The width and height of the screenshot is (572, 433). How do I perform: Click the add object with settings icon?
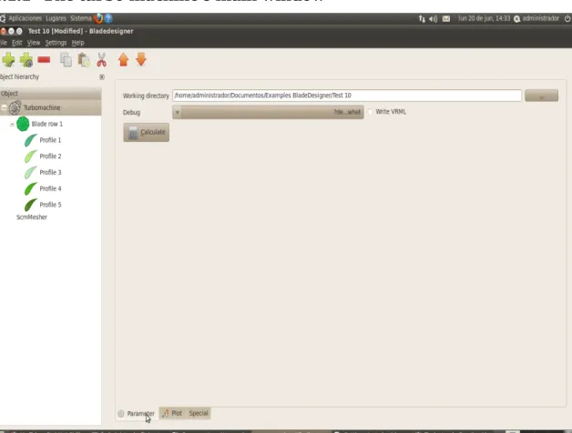pyautogui.click(x=26, y=60)
